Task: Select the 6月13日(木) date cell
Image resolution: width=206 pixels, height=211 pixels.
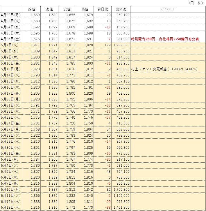Action: pos(12,208)
